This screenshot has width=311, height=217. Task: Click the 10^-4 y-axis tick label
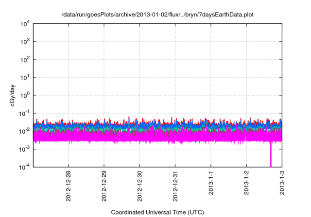coord(25,167)
